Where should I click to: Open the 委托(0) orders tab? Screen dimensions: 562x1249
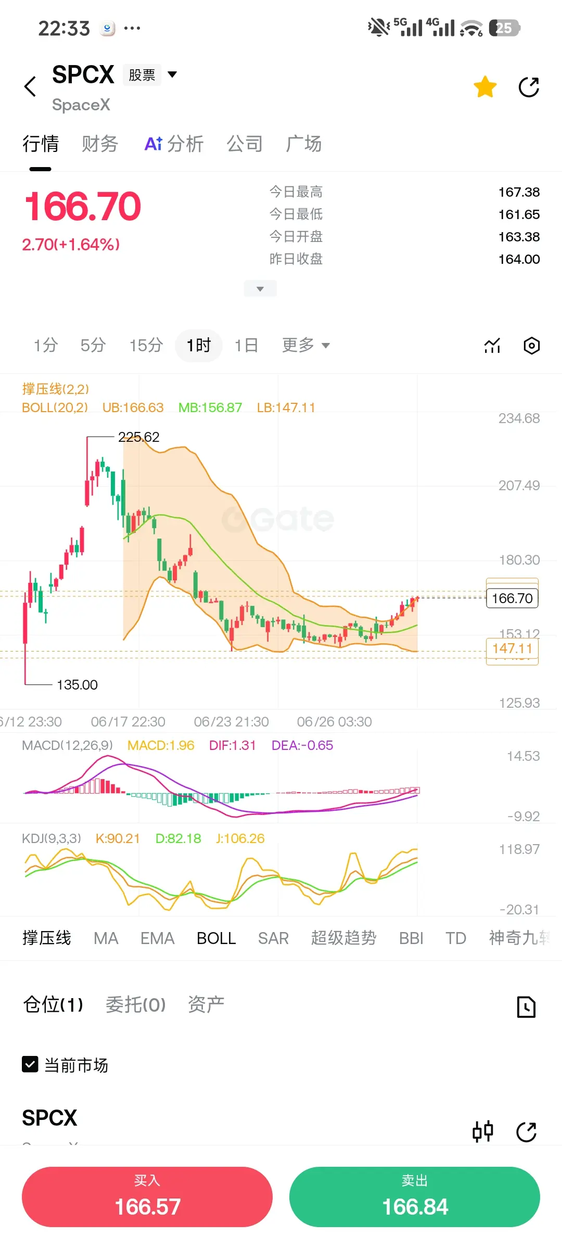[x=135, y=1004]
